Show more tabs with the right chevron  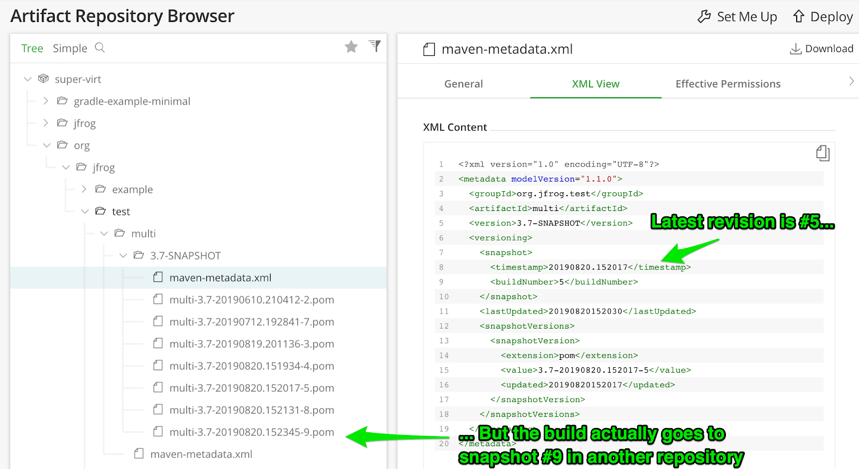pyautogui.click(x=851, y=81)
